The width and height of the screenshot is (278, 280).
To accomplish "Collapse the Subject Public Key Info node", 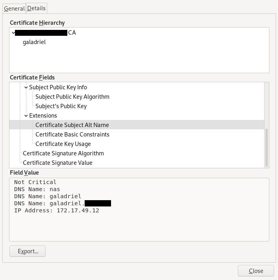I will coord(26,87).
